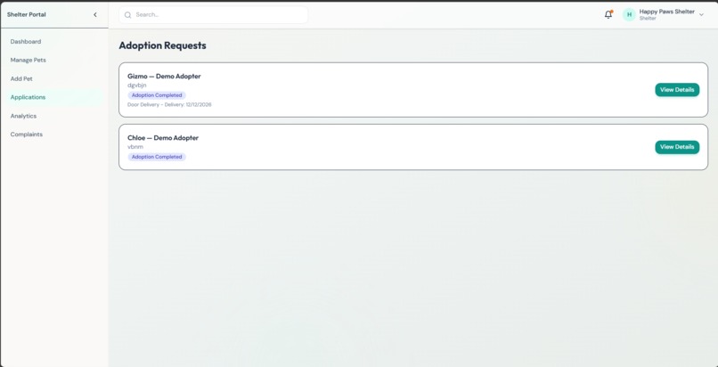Click the 'vbnm' note text
The image size is (718, 367).
[135, 147]
